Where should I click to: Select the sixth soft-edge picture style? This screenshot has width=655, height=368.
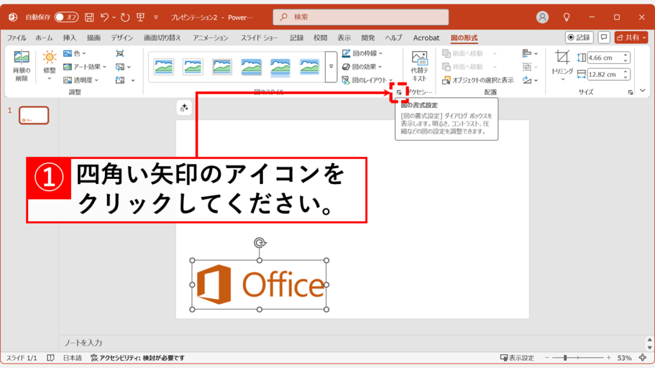click(310, 66)
